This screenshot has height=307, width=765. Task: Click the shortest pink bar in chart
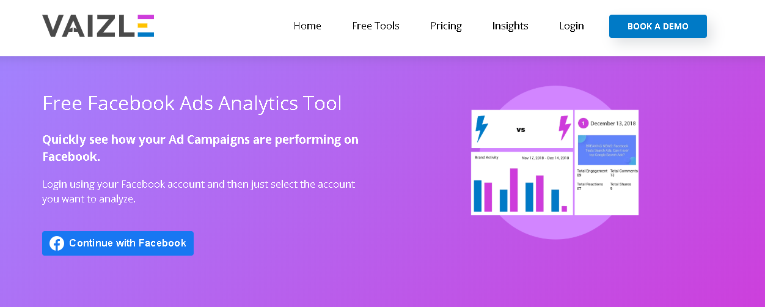[564, 209]
